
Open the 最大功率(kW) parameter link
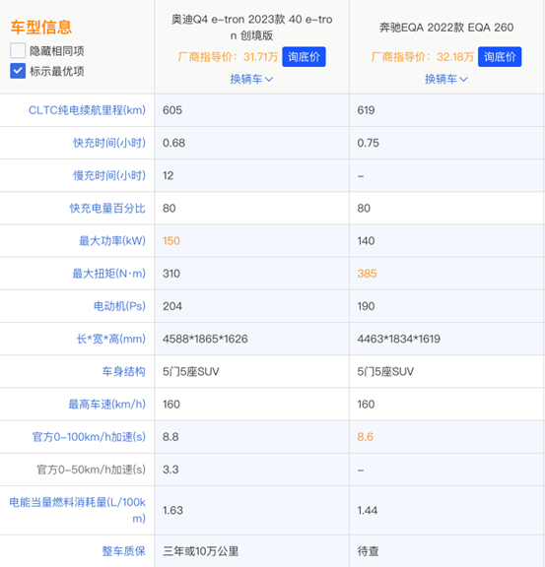pyautogui.click(x=112, y=241)
